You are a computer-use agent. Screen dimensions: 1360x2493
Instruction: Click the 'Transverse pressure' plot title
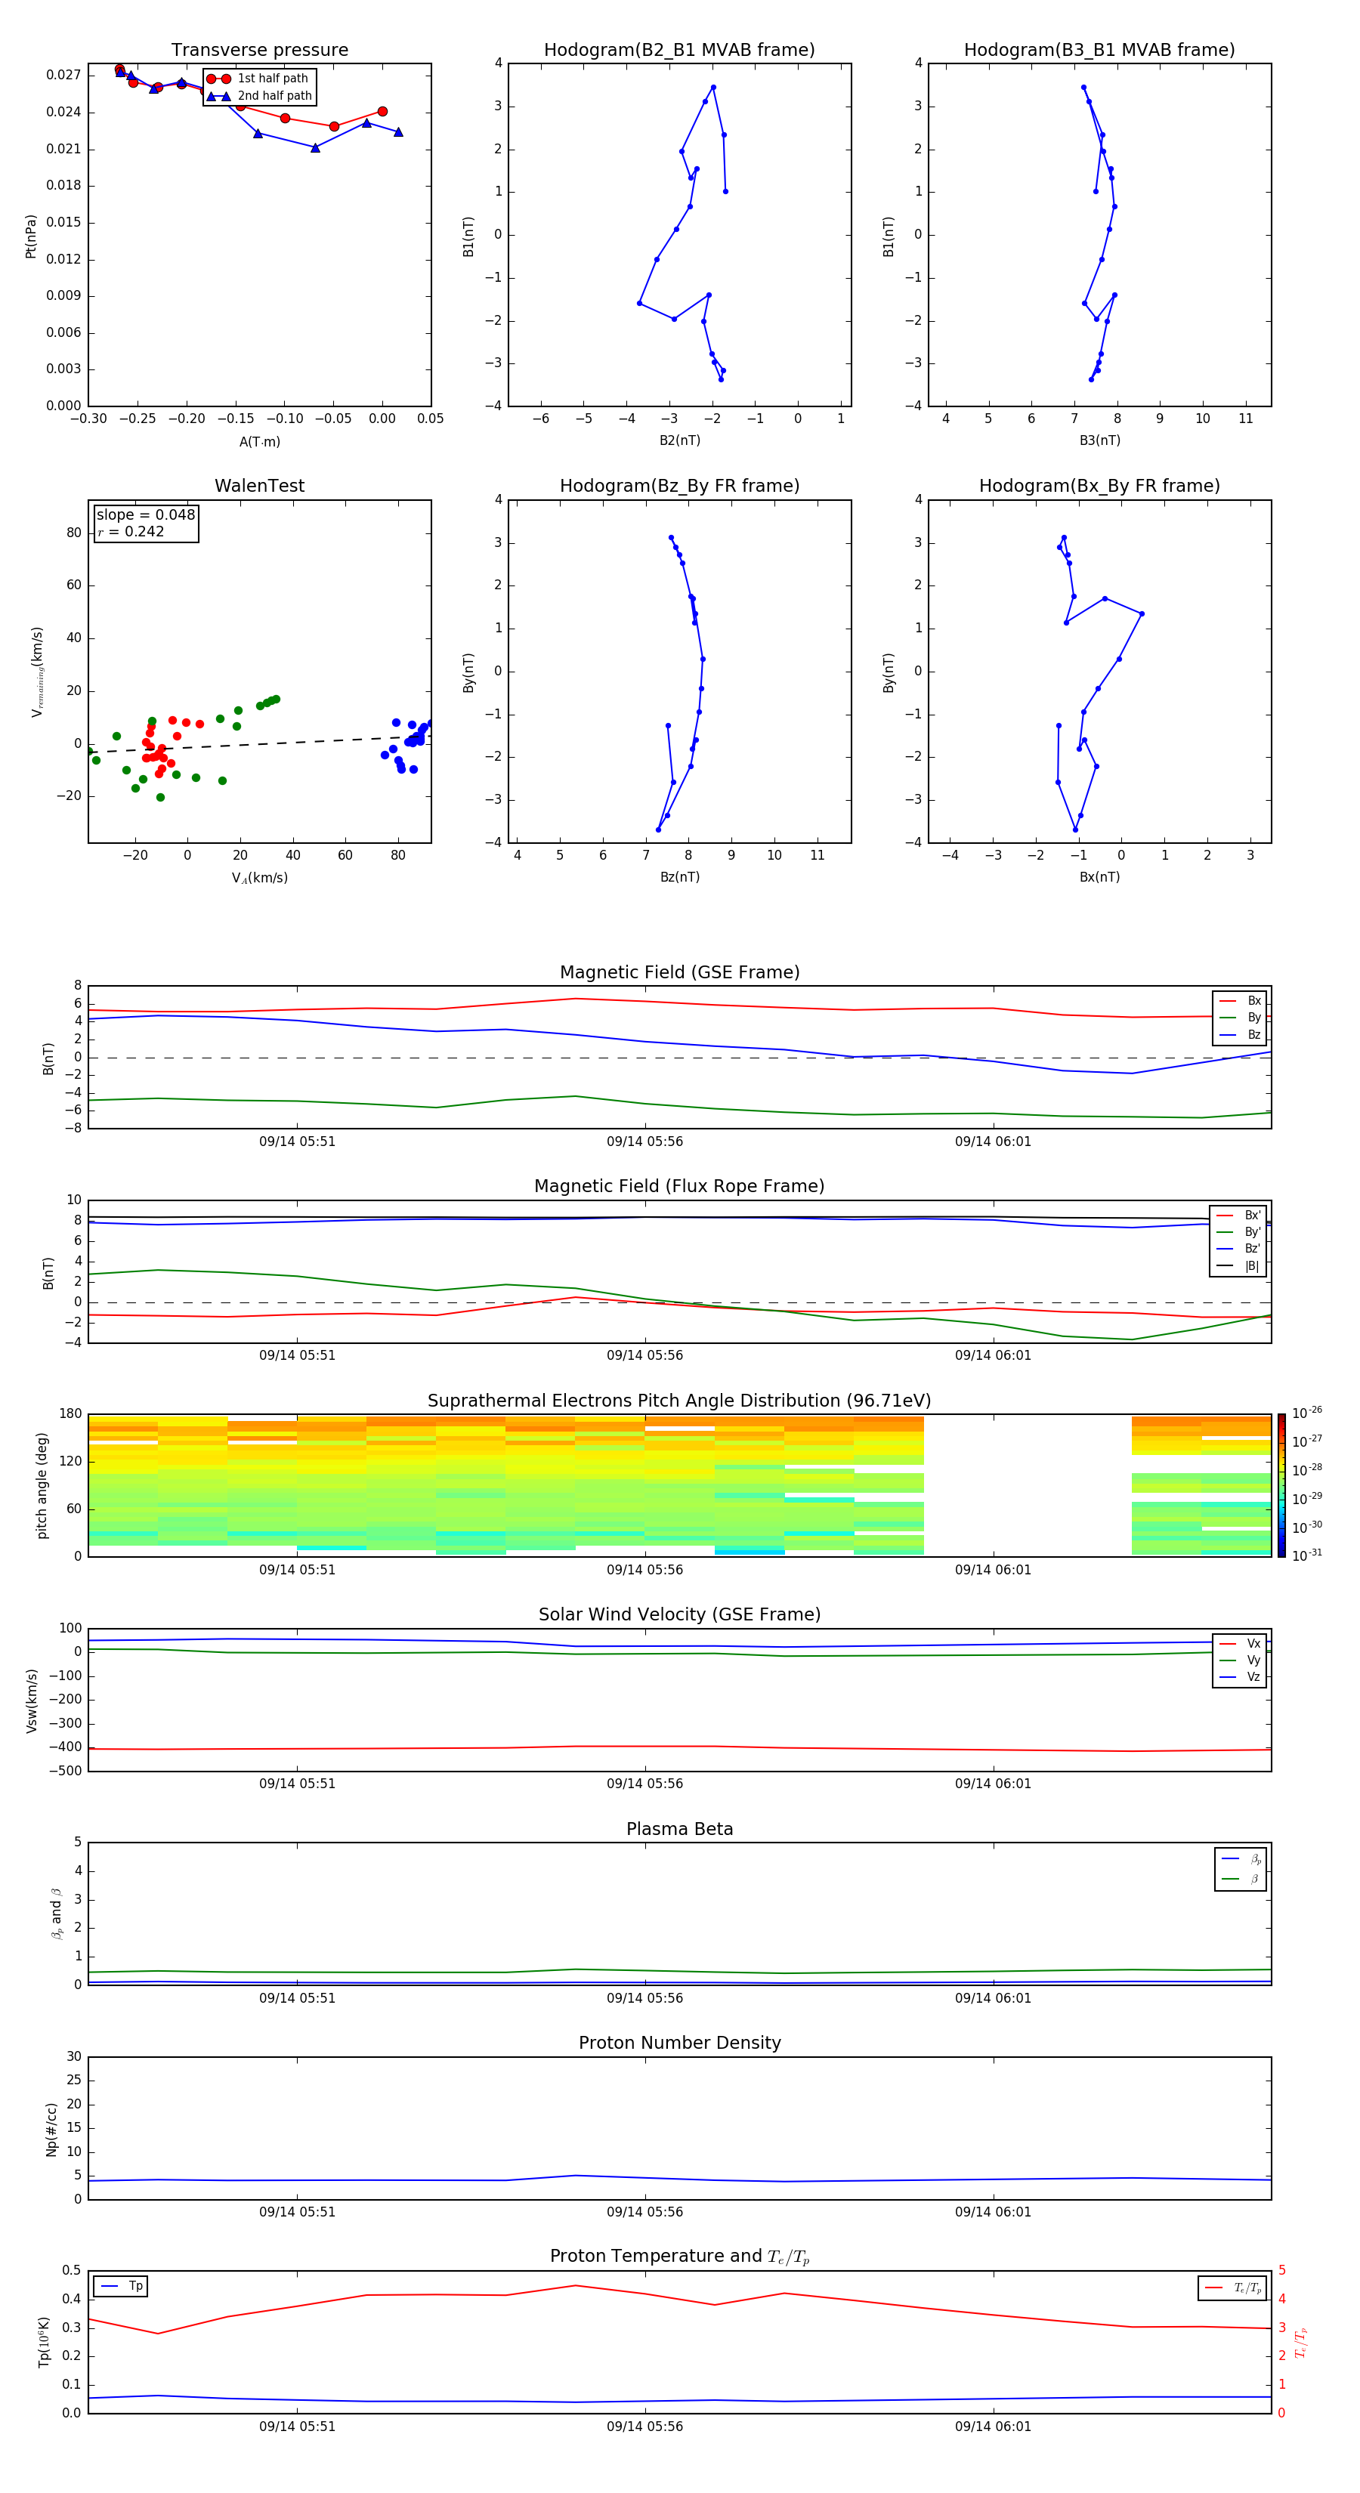click(x=259, y=51)
